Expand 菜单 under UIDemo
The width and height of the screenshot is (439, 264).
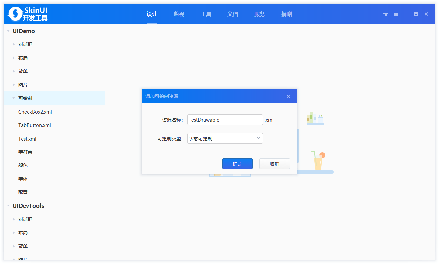[14, 71]
